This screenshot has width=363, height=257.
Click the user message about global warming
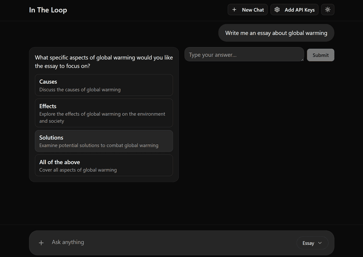[276, 33]
